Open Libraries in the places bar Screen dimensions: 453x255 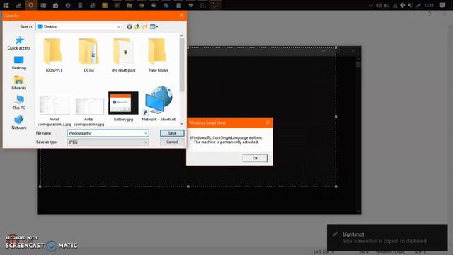tap(19, 83)
